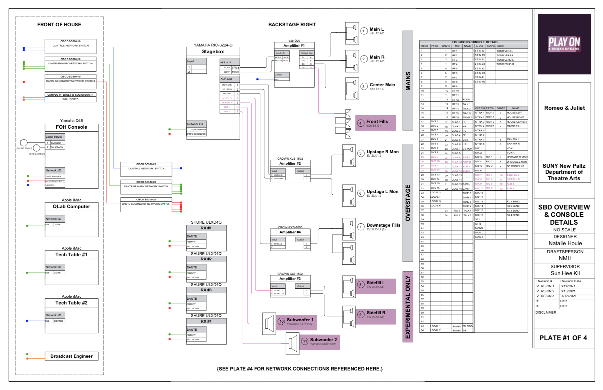
Task: Click the see Plate #4 network connections note
Action: 300,369
